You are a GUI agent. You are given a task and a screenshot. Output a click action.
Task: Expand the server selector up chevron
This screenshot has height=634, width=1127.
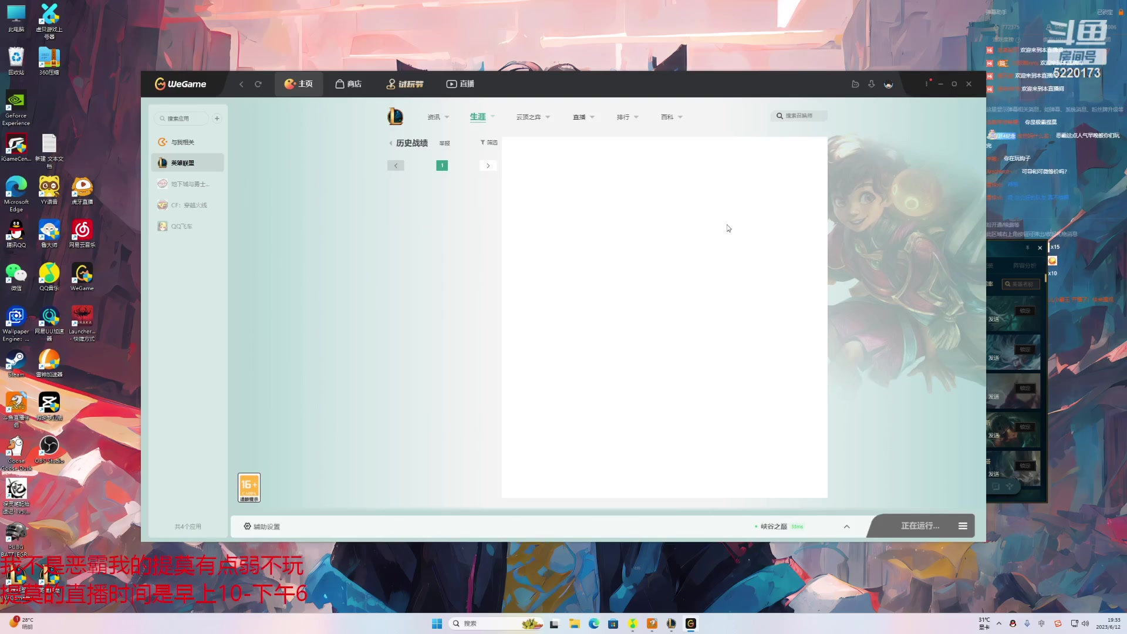(x=846, y=527)
